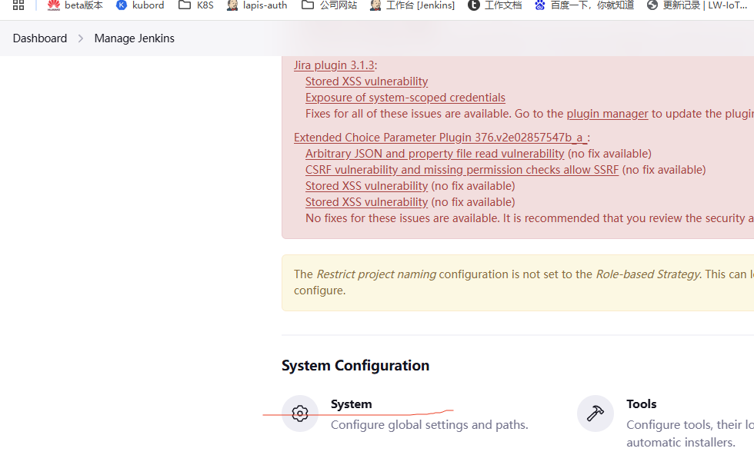Go to Dashboard breadcrumb

click(40, 38)
